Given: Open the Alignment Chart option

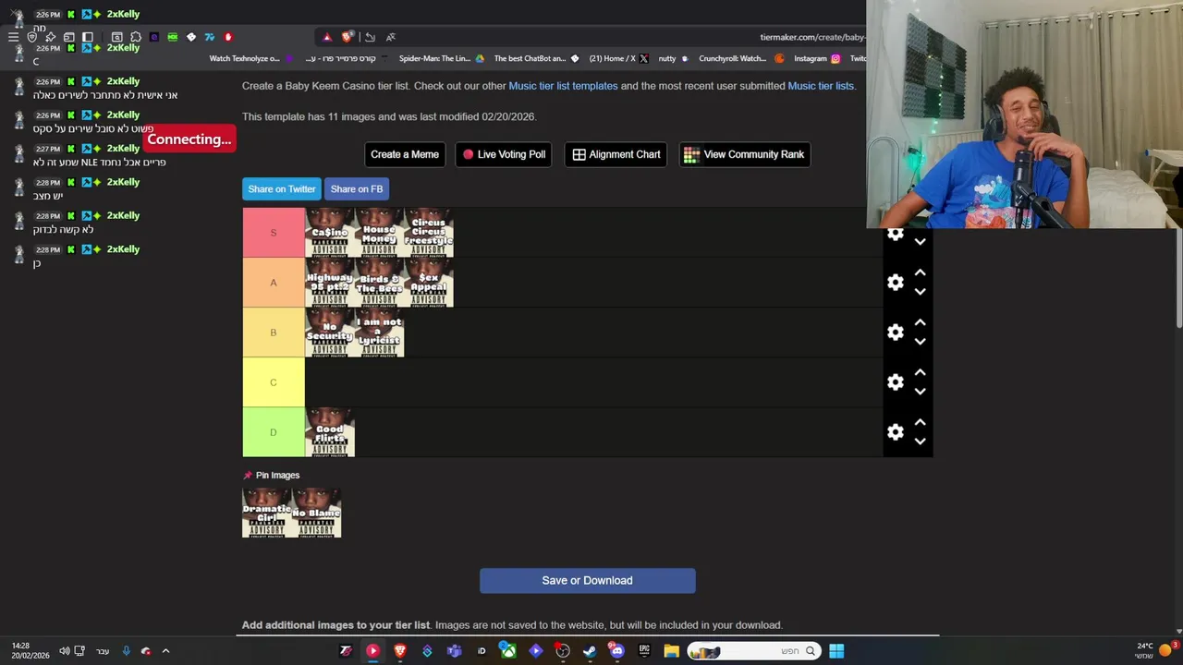Looking at the screenshot, I should [x=616, y=154].
